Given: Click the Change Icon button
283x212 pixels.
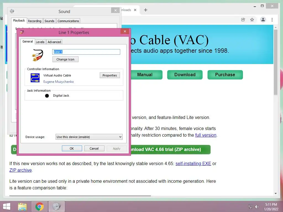Looking at the screenshot, I should click(65, 59).
